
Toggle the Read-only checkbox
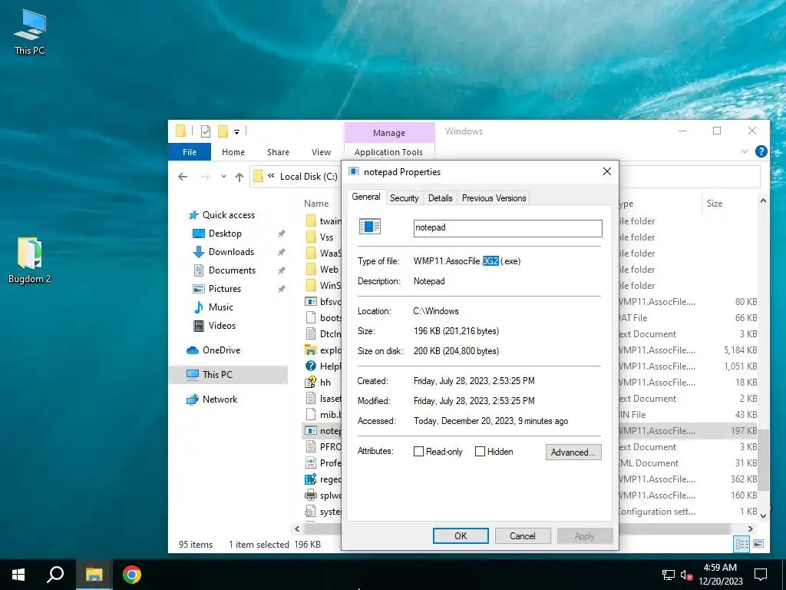click(x=418, y=452)
